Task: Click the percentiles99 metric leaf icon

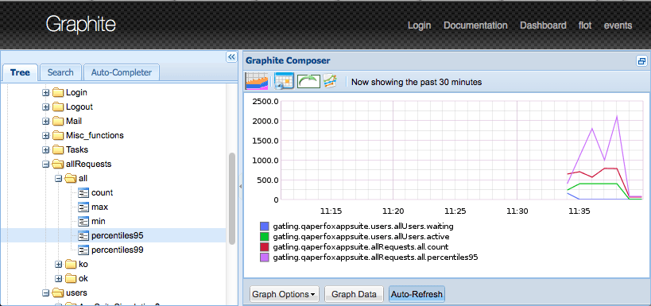Action: coord(83,250)
